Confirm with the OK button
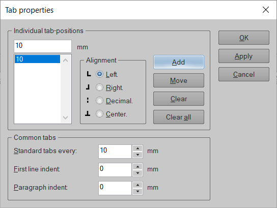Screen dimensions: 277x208 pos(244,38)
